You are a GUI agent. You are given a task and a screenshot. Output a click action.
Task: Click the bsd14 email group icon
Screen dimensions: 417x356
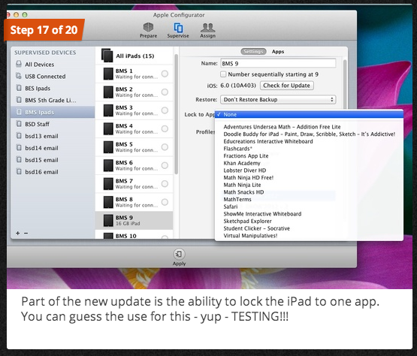19,148
